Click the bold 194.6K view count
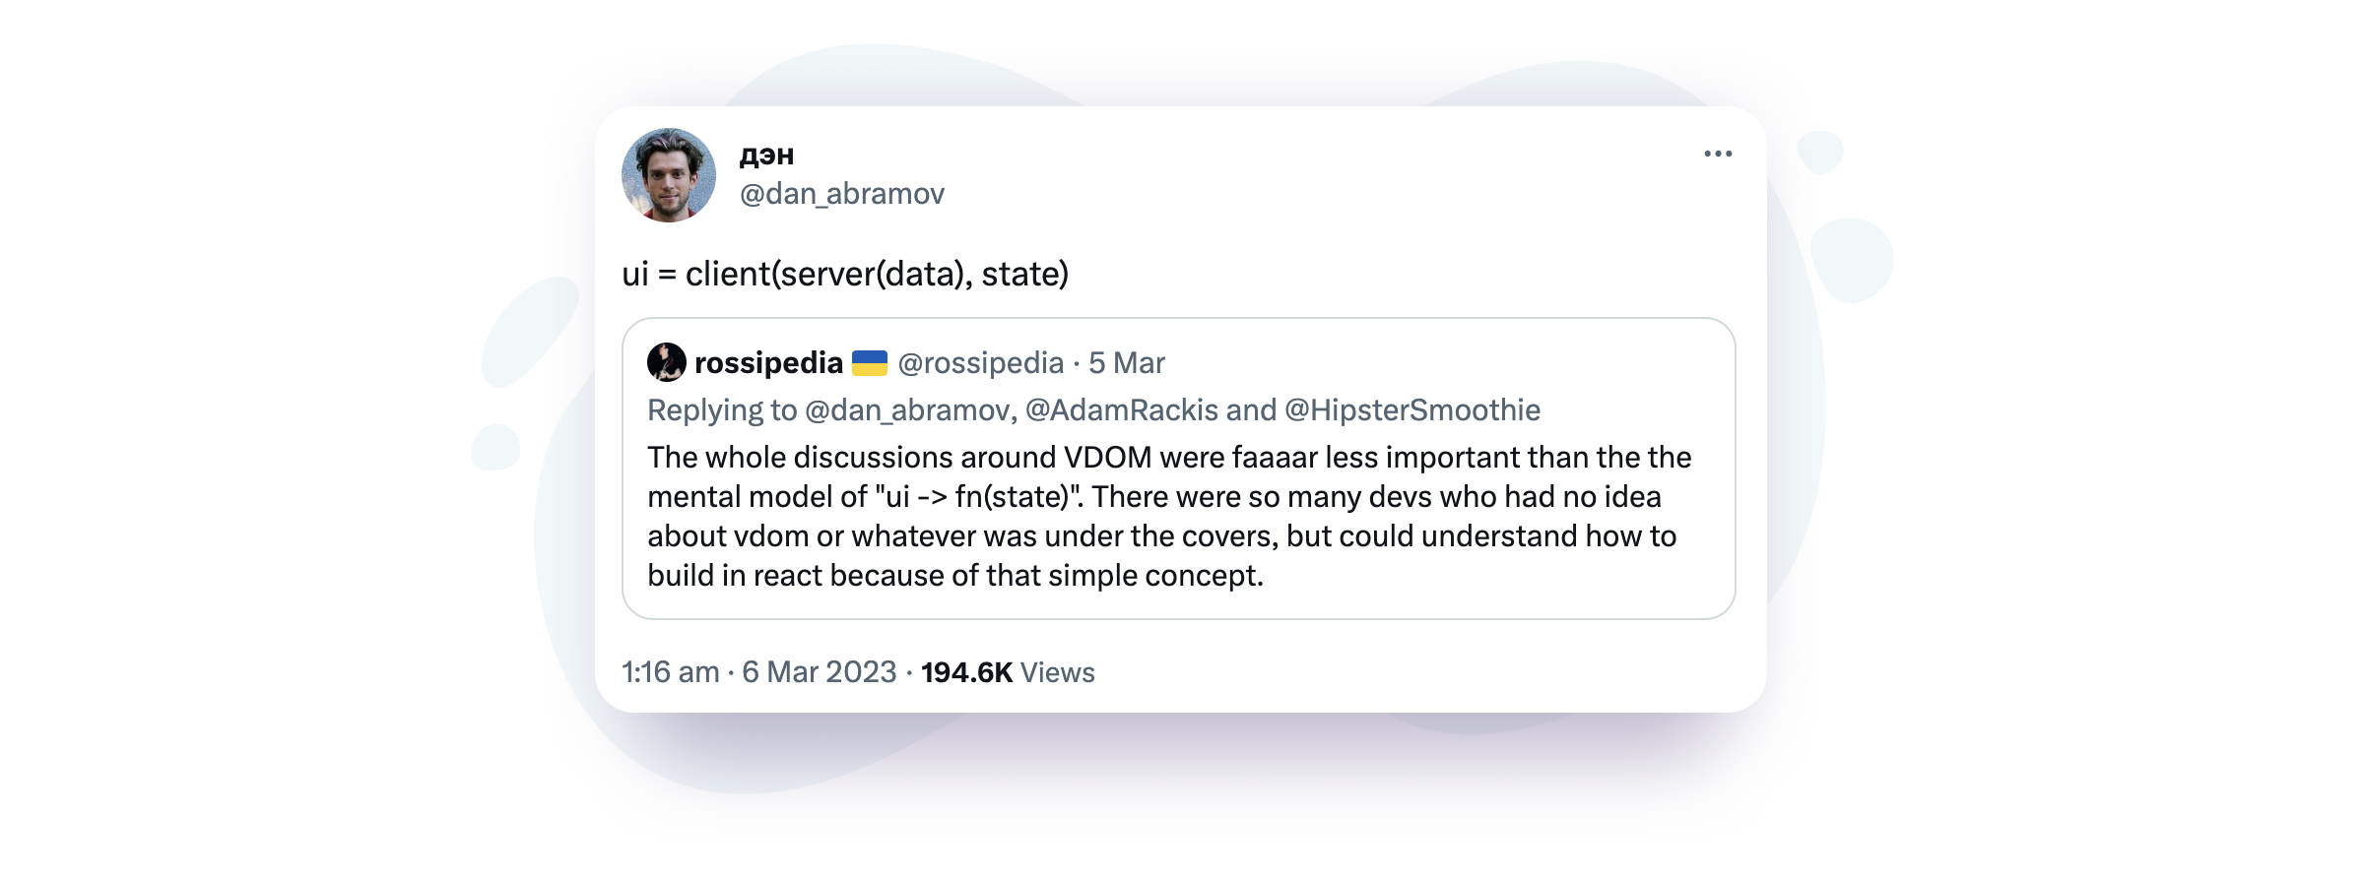Viewport: 2364px width, 878px height. (966, 672)
